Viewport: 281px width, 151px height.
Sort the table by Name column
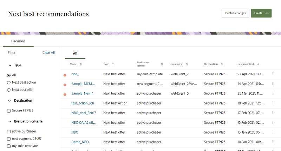pos(81,64)
